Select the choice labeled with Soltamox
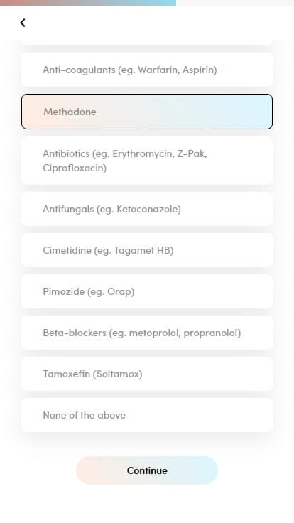294x523 pixels. [x=147, y=374]
